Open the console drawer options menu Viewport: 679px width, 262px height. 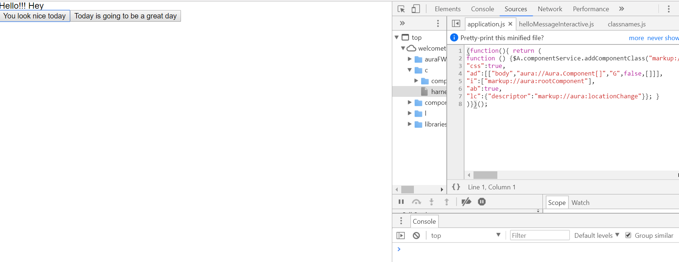pyautogui.click(x=401, y=221)
